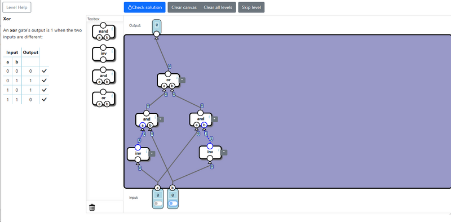451x222 pixels.
Task: Open Level Help
Action: click(x=17, y=7)
